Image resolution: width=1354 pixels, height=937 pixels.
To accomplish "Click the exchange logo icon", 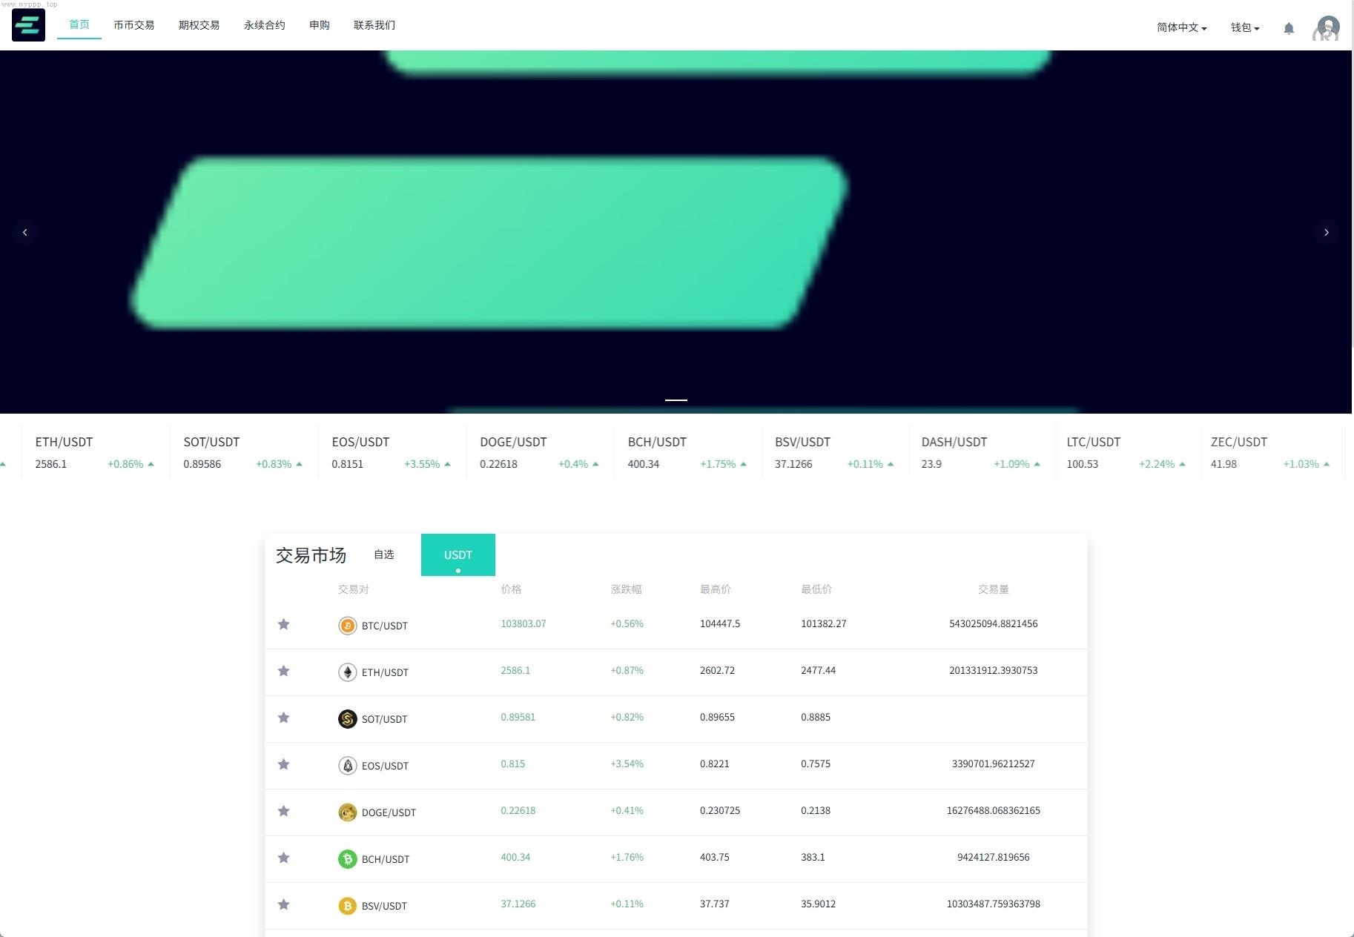I will [x=27, y=24].
